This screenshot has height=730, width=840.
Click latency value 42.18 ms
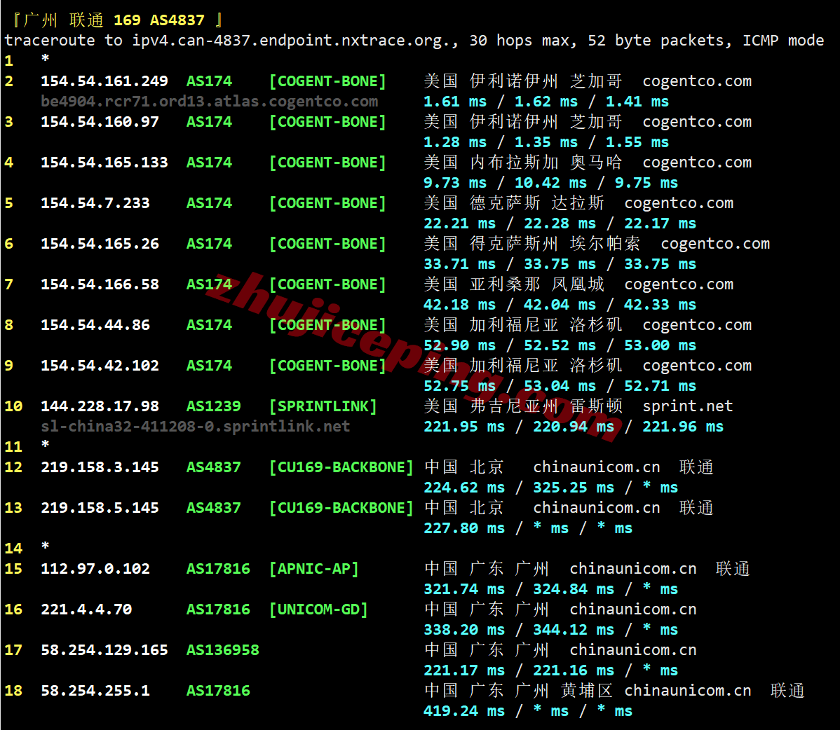click(x=460, y=305)
